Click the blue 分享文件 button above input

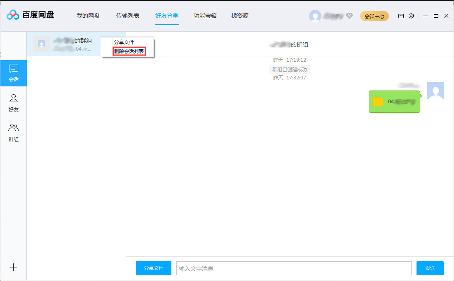[x=153, y=268]
